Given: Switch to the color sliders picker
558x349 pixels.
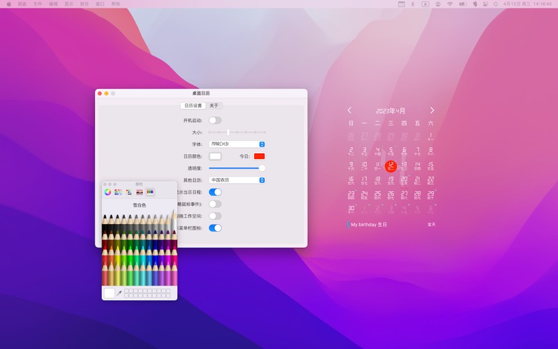Looking at the screenshot, I should pyautogui.click(x=118, y=192).
